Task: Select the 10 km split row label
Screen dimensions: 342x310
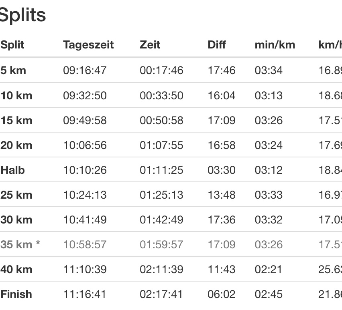Action: pyautogui.click(x=16, y=95)
